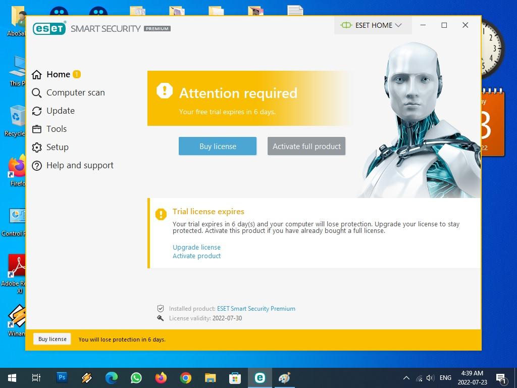Screen dimensions: 517x388
Task: Click the Setup gear icon
Action: coord(36,148)
